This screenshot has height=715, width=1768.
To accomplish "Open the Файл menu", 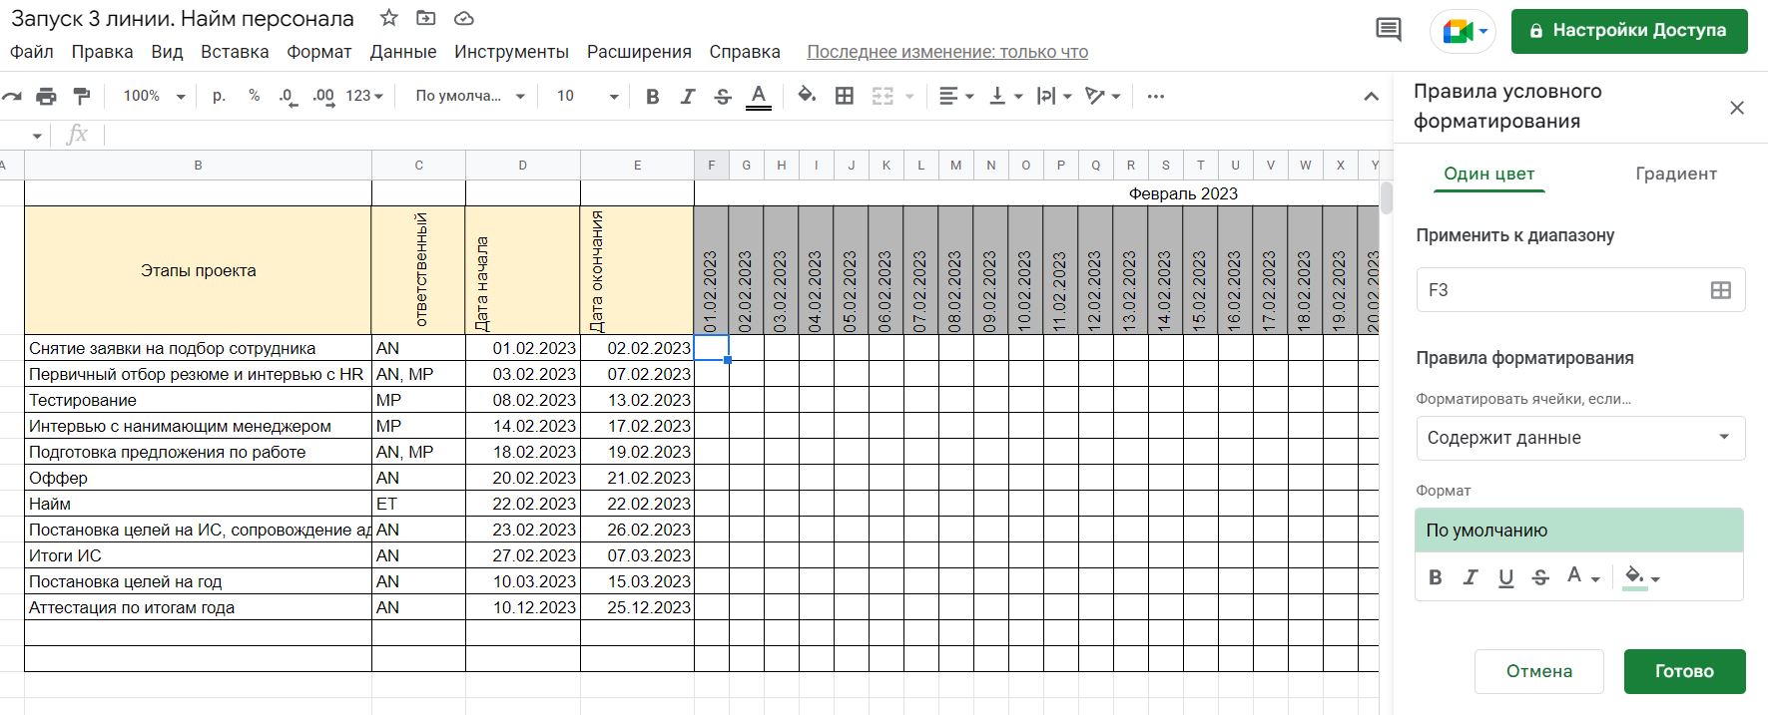I will [x=32, y=52].
